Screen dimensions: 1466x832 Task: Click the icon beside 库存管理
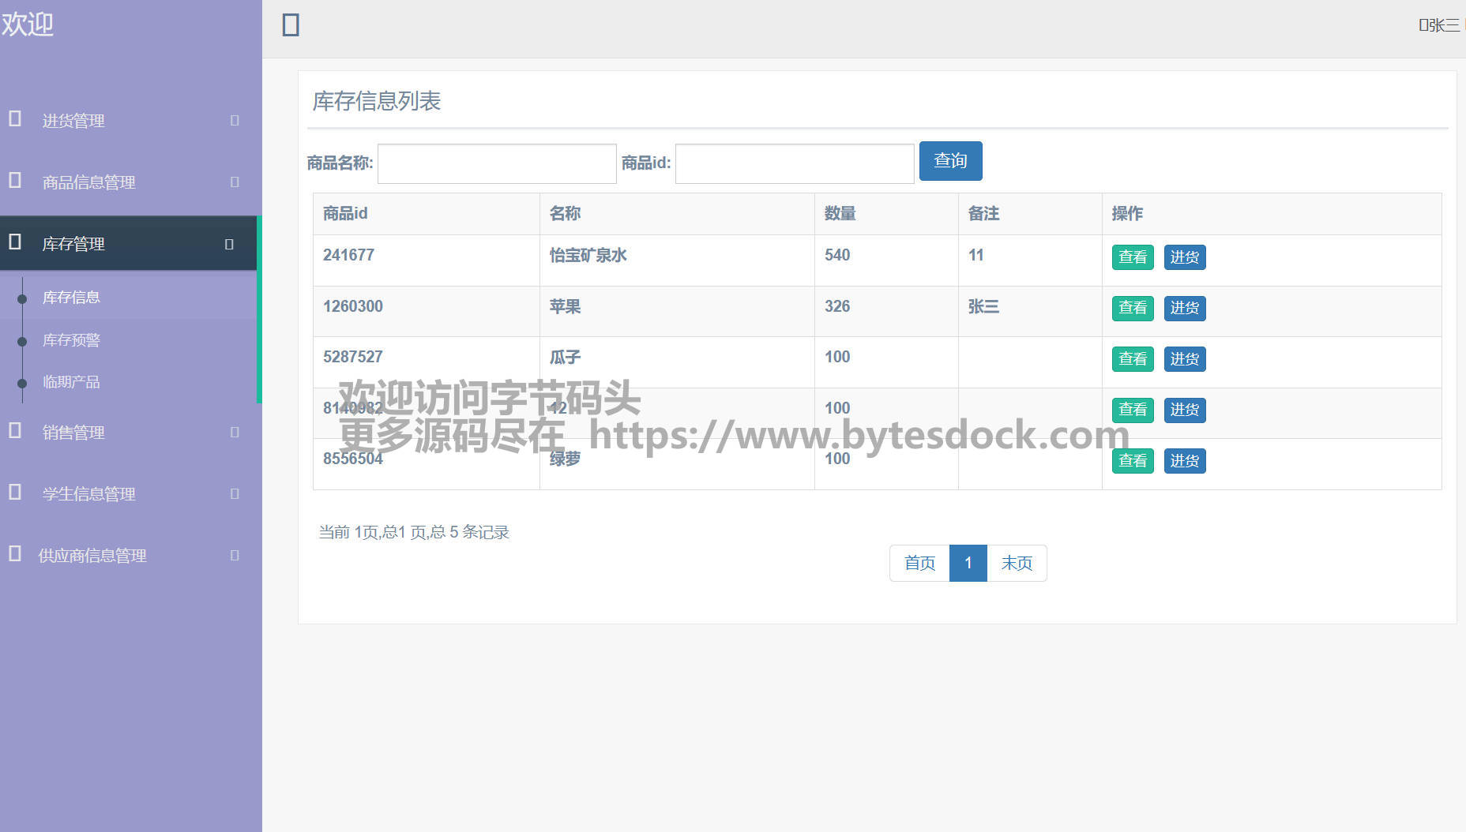point(15,242)
